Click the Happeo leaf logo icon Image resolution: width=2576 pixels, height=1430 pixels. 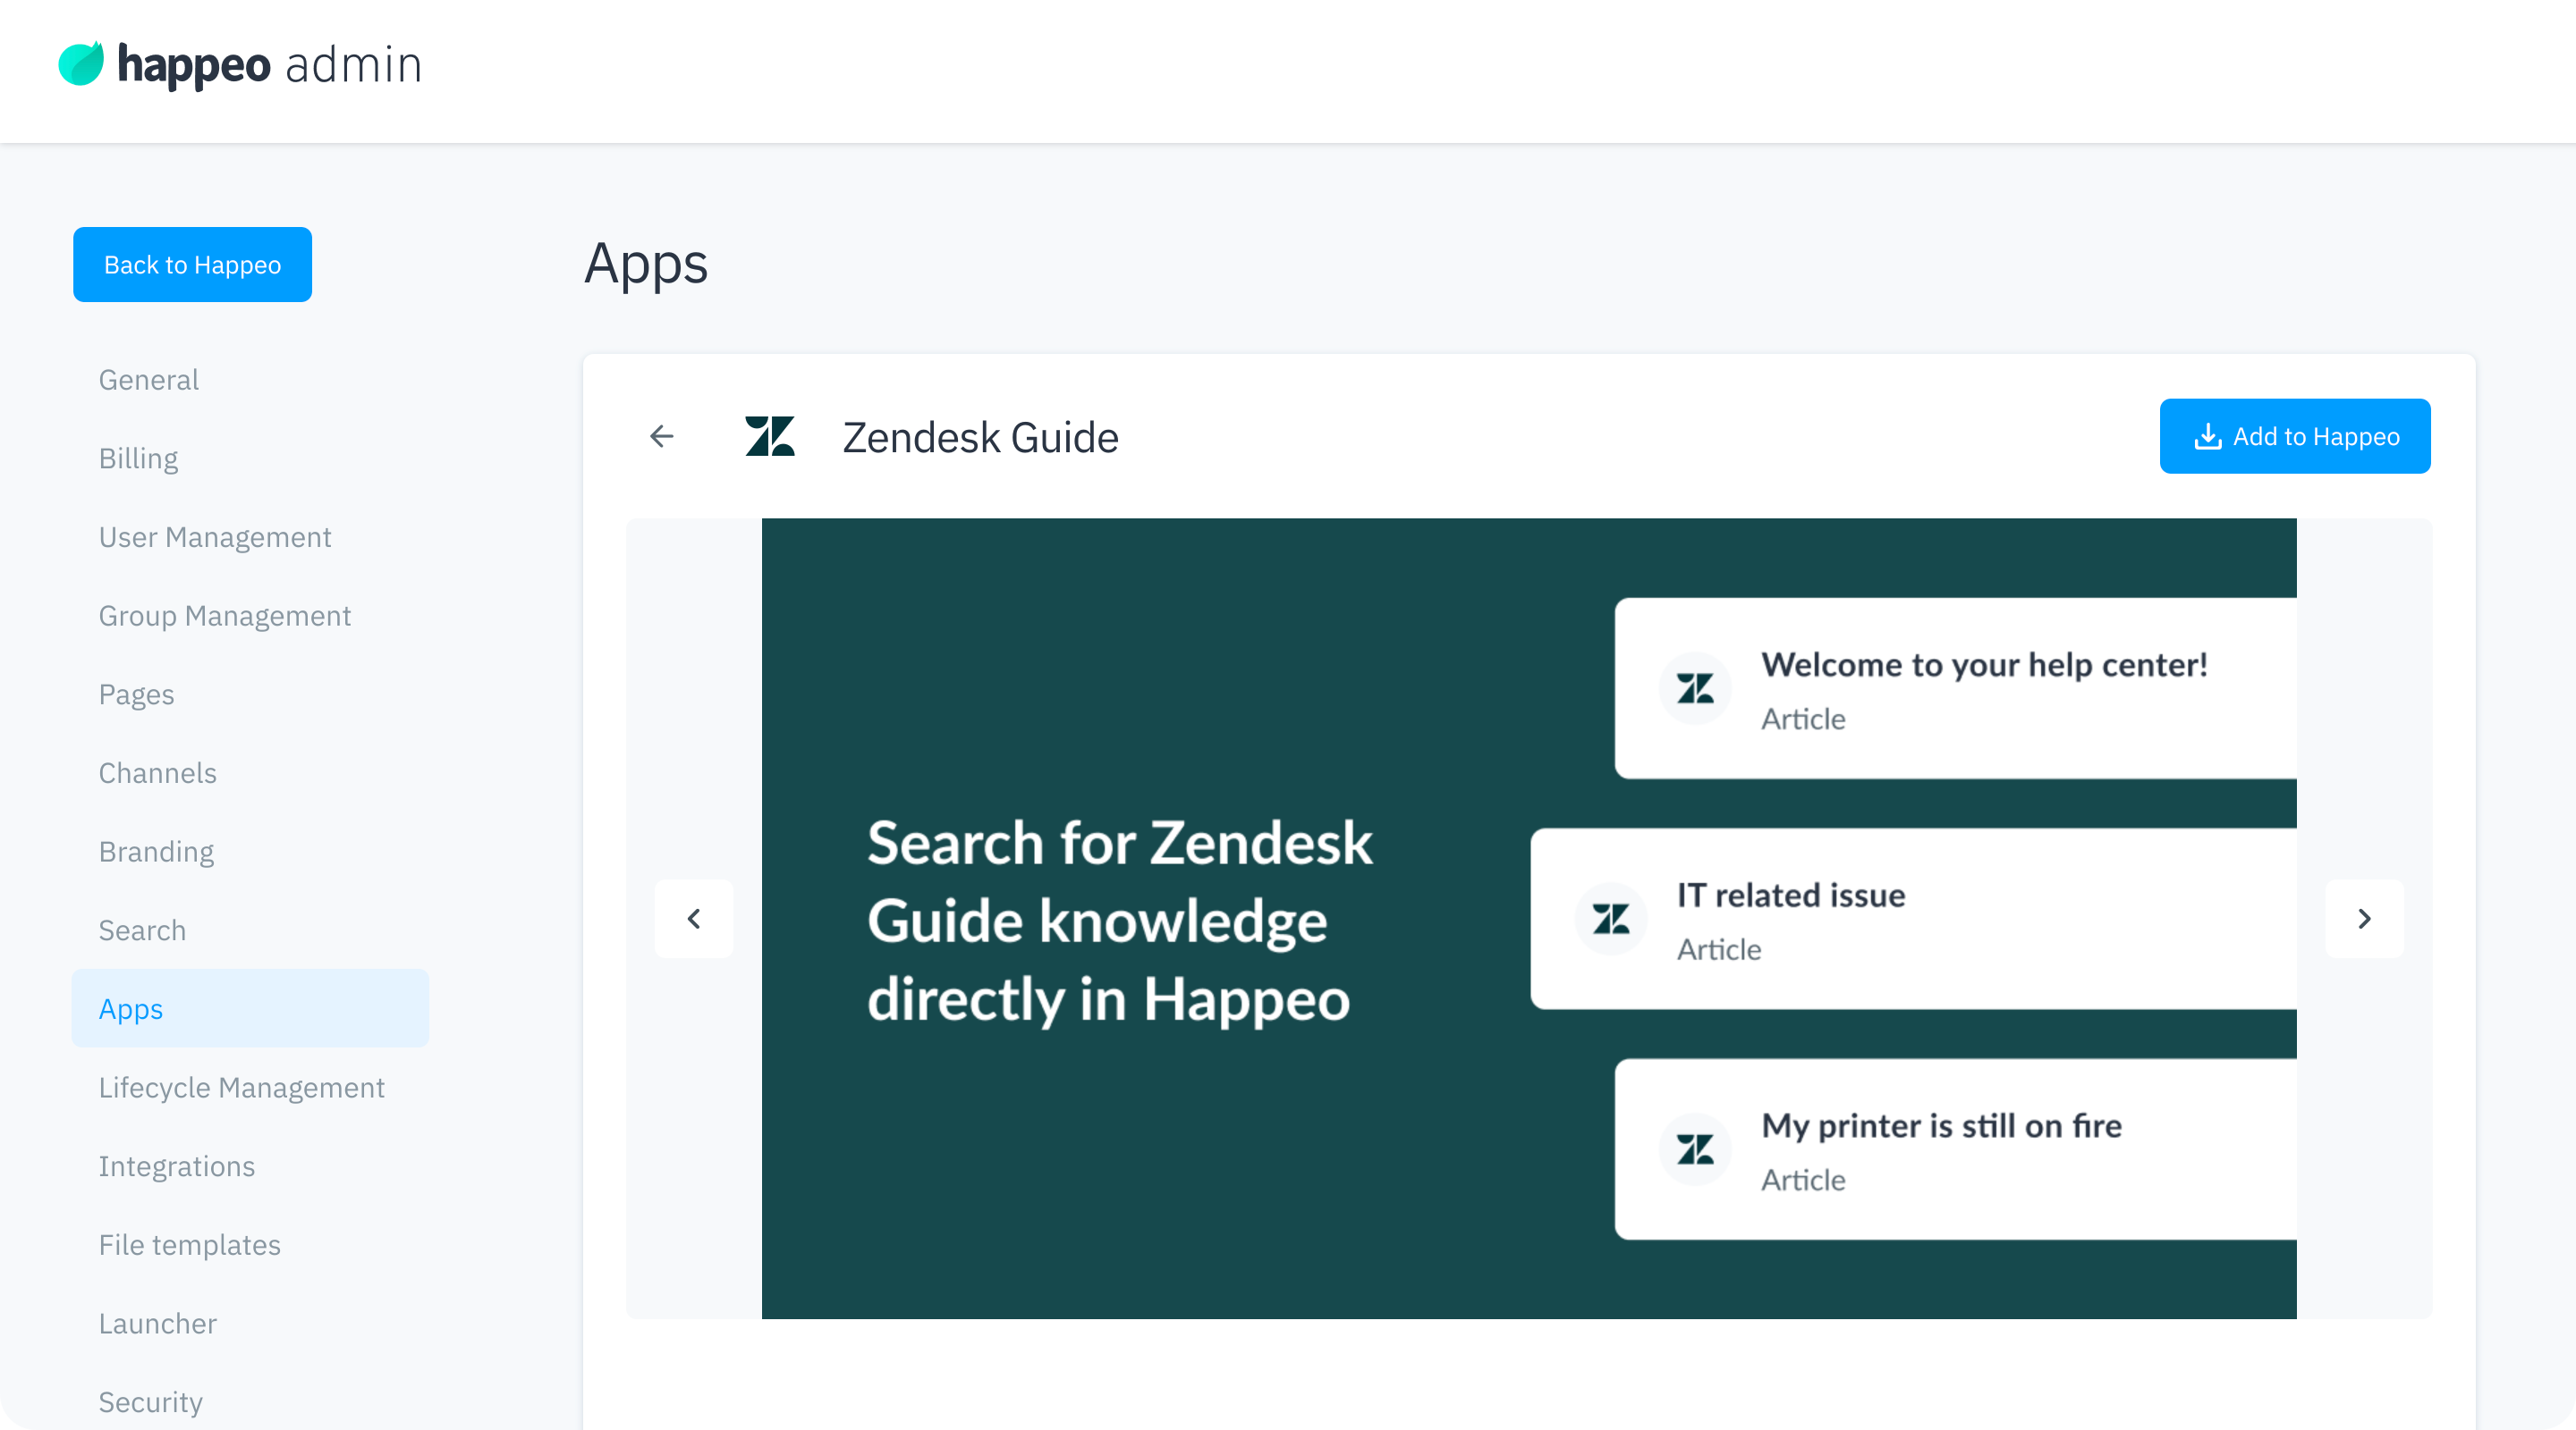[81, 64]
